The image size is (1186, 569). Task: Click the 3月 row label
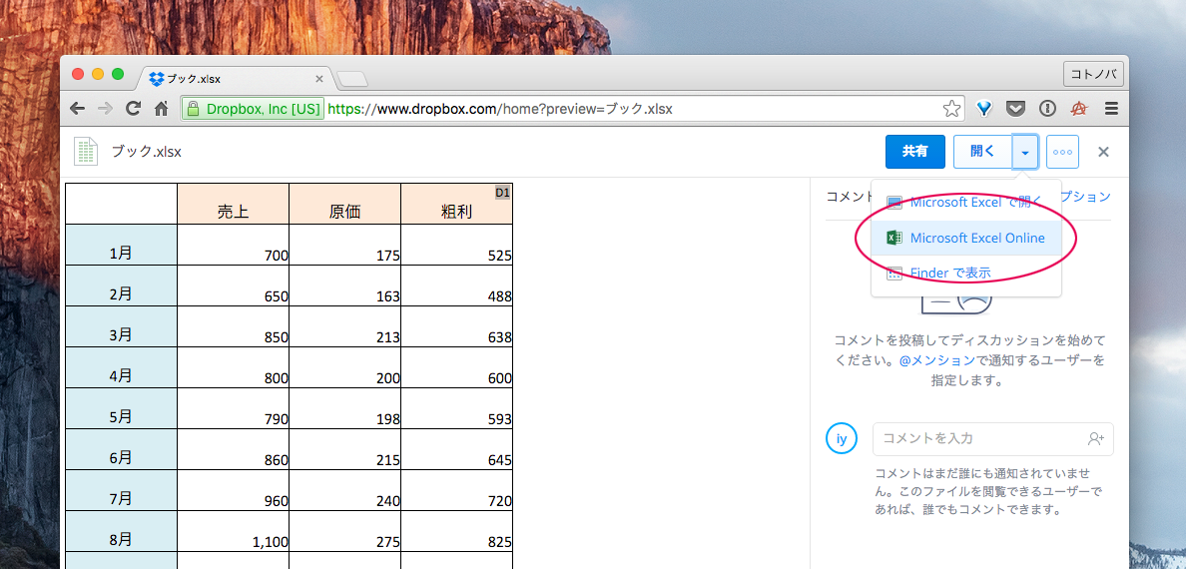(x=121, y=326)
